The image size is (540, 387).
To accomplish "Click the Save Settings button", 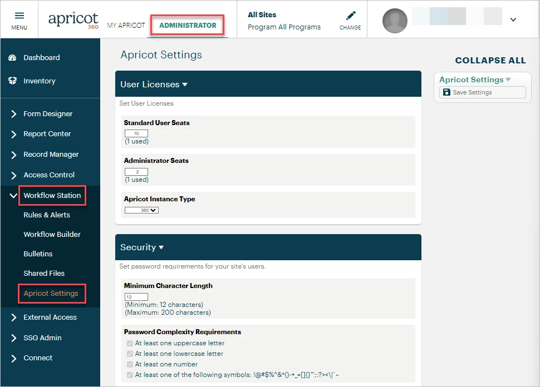I will [483, 92].
